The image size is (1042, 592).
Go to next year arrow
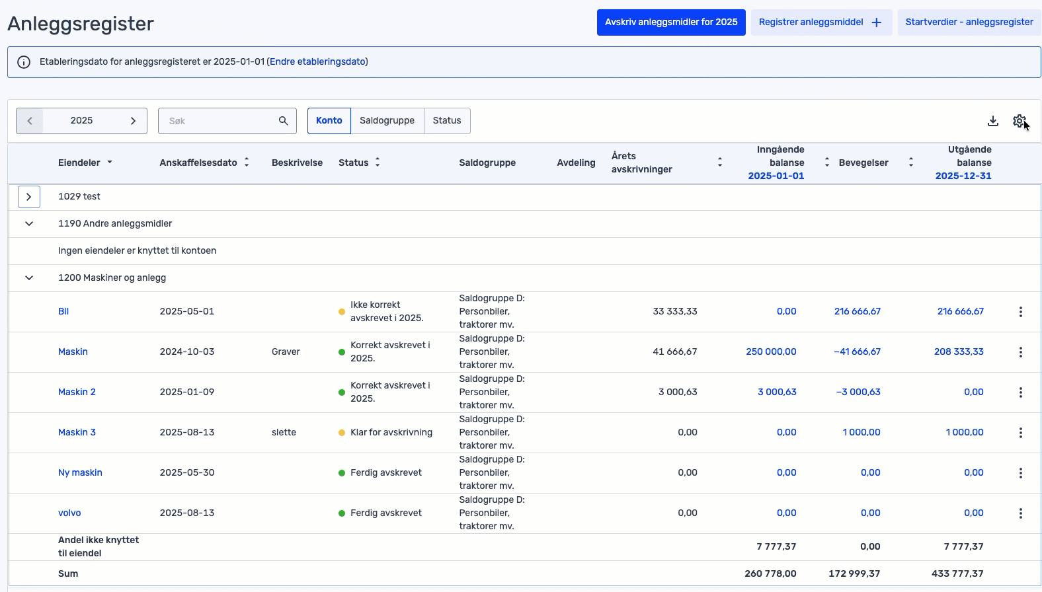click(133, 121)
